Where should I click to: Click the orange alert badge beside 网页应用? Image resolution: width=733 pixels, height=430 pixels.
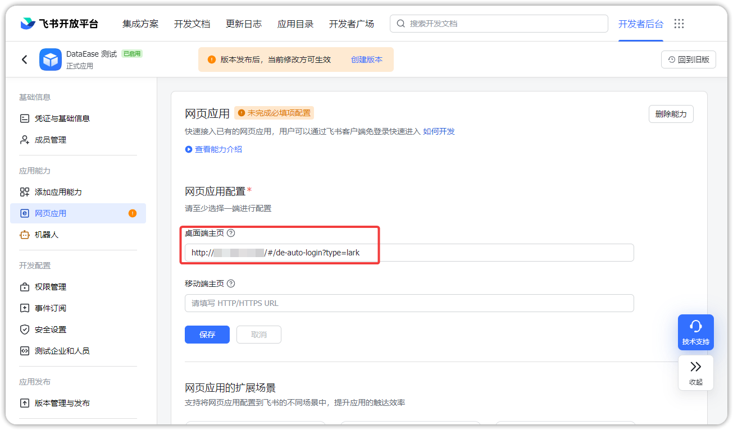[133, 213]
